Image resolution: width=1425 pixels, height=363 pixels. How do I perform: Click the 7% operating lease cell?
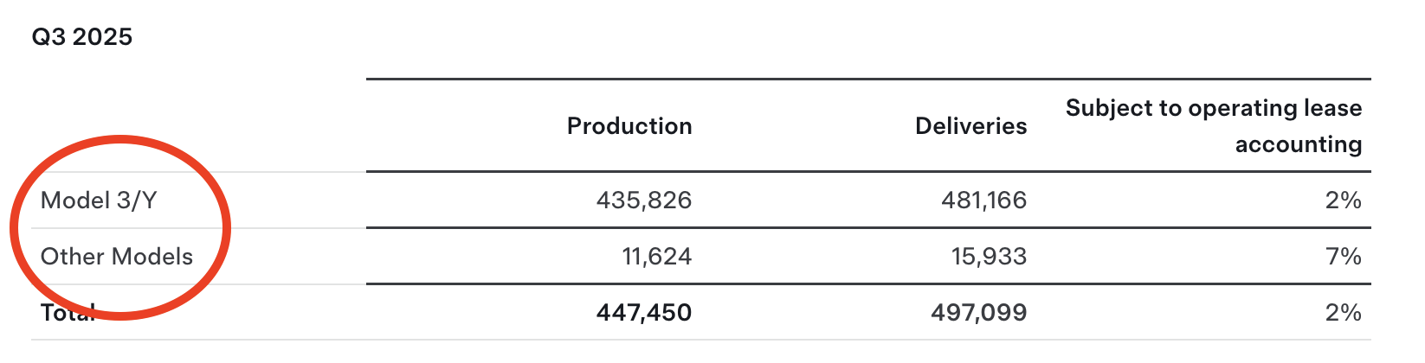[x=1343, y=257]
